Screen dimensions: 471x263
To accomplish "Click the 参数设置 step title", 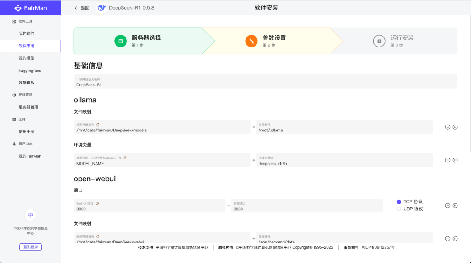I will (x=274, y=38).
